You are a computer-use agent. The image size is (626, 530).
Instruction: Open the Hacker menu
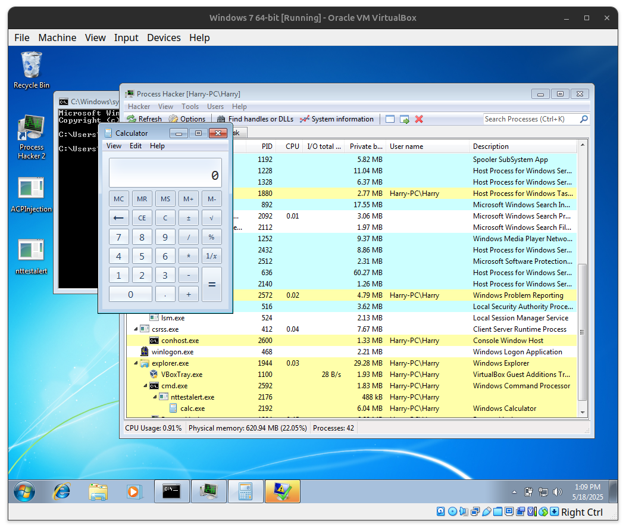pos(139,107)
